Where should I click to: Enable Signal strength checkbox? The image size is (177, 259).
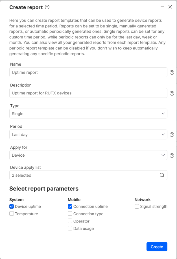point(137,206)
